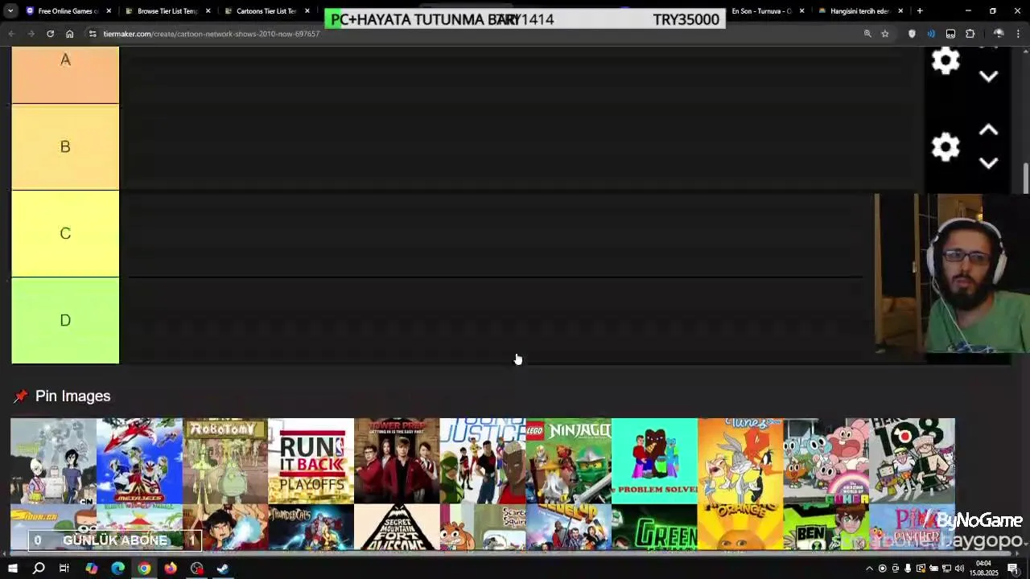Open the tab search dropdown
1030x579 pixels.
pos(10,11)
